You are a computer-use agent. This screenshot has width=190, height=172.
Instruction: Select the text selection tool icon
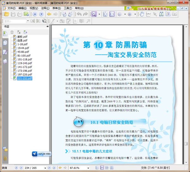tap(168, 14)
